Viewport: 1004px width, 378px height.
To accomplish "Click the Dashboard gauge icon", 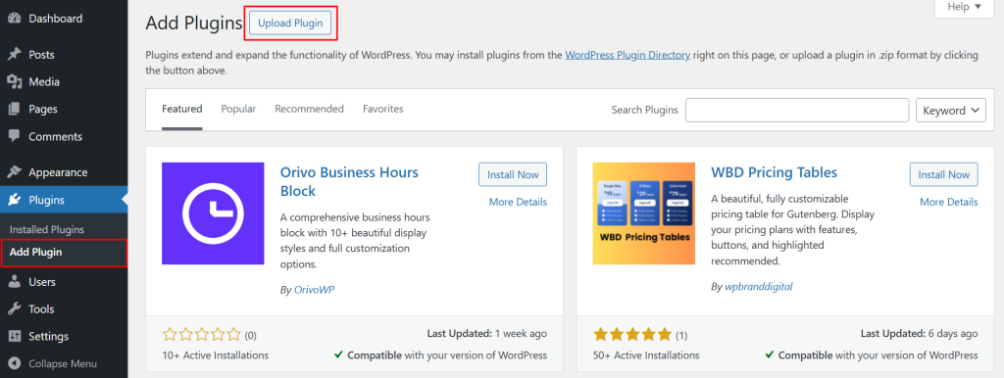I will (15, 19).
